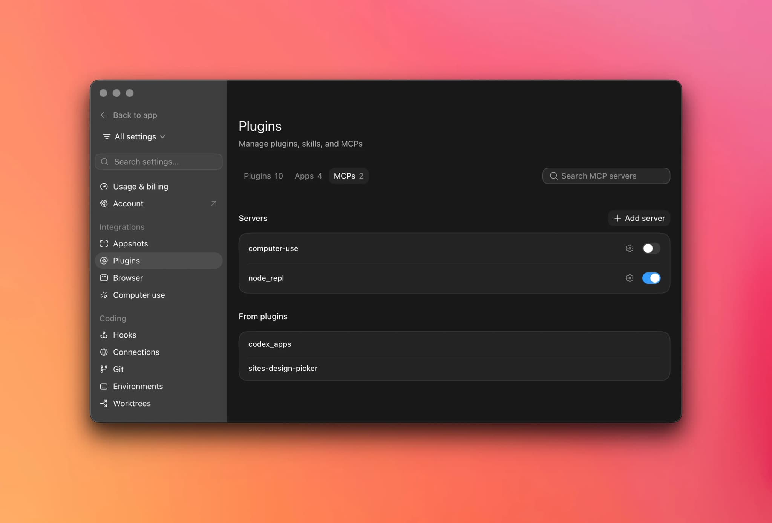The width and height of the screenshot is (772, 523).
Task: Click the Git branch icon
Action: [104, 369]
